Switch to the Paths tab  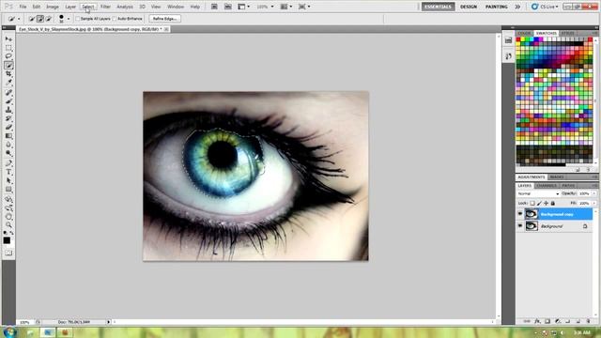[x=568, y=186]
